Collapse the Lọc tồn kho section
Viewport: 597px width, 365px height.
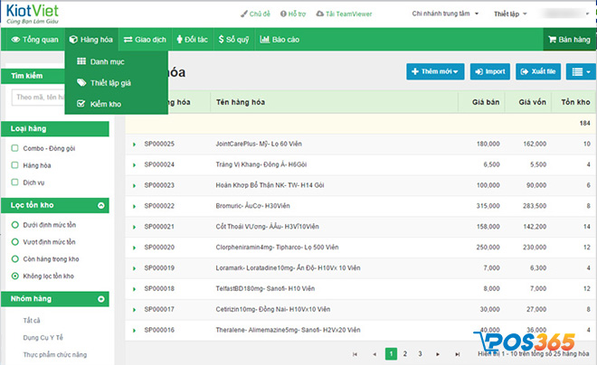point(99,204)
